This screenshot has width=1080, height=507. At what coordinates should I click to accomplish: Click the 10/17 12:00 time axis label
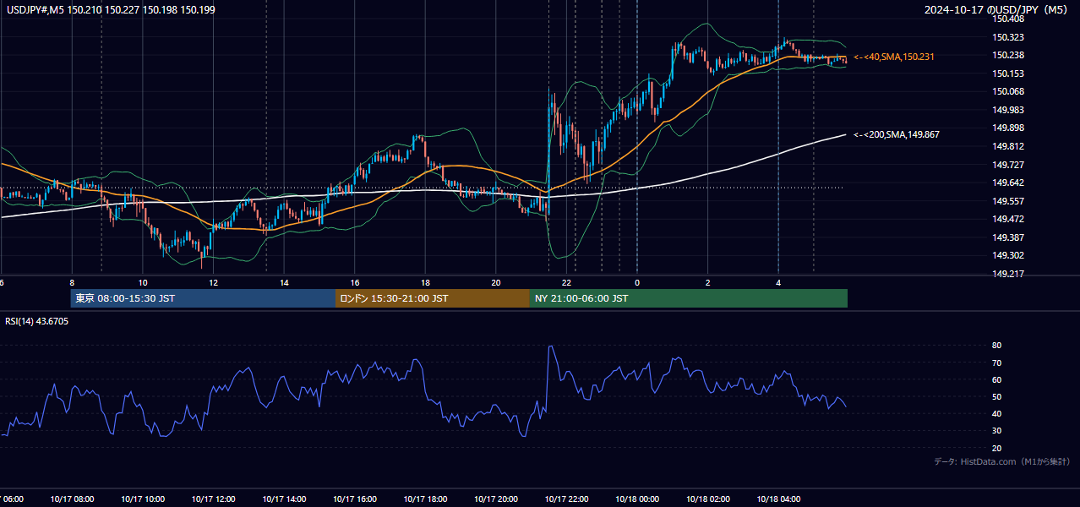click(x=213, y=499)
